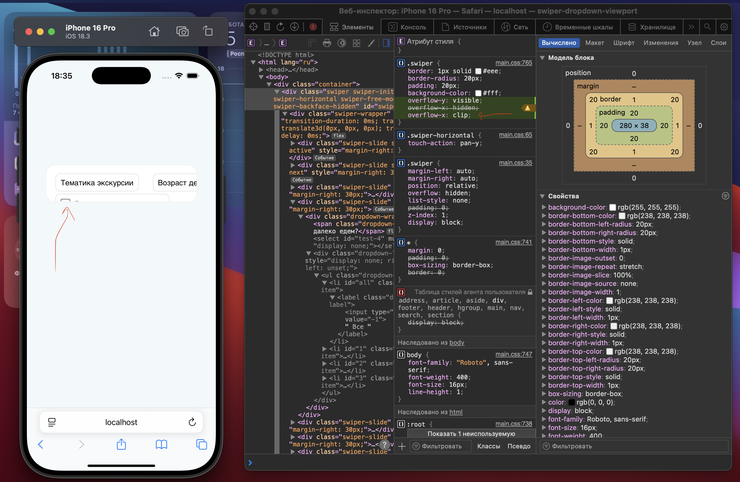Click the reload page icon in inspector
Viewport: 740px width, 482px height.
280,27
